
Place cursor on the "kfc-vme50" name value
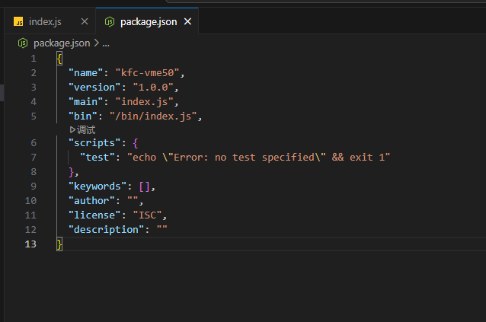tap(149, 73)
